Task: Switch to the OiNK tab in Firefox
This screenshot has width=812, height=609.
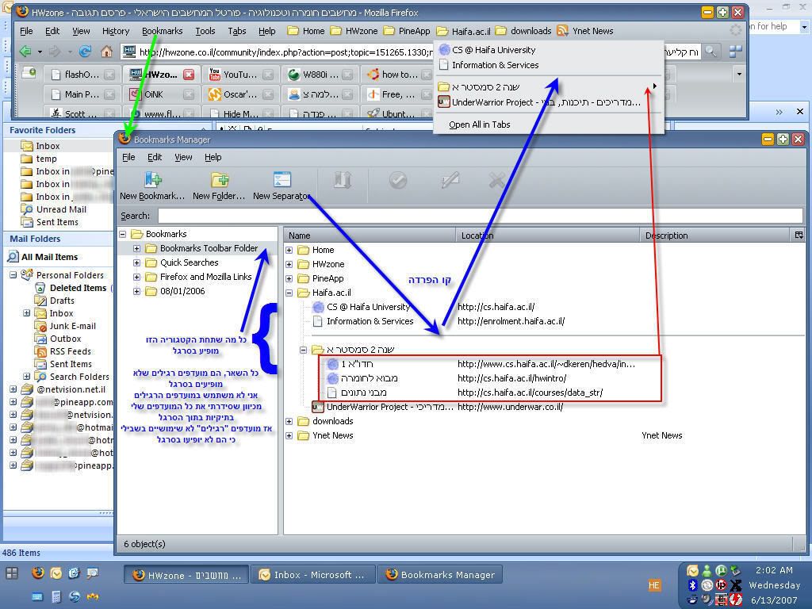Action: click(160, 94)
